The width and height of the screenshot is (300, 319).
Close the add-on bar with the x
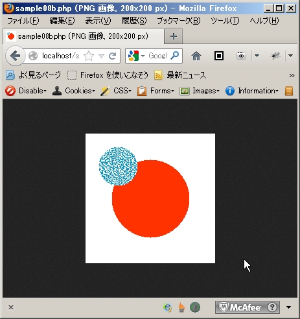(11, 307)
